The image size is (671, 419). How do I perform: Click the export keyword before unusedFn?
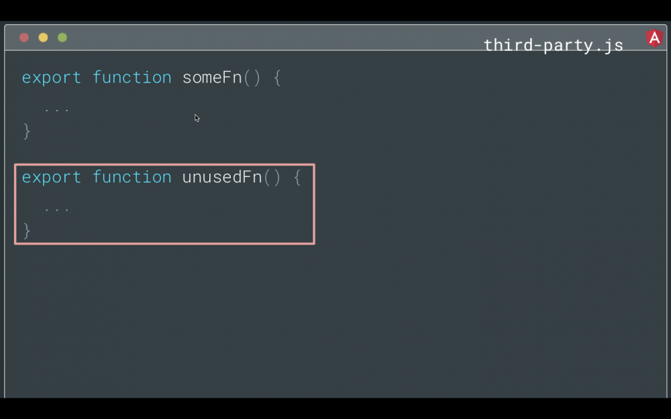(x=51, y=178)
